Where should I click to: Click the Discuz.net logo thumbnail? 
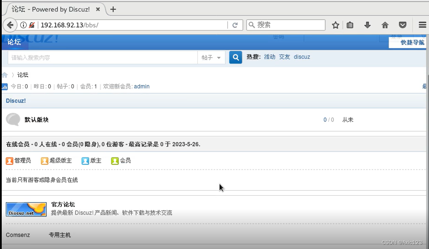point(26,209)
